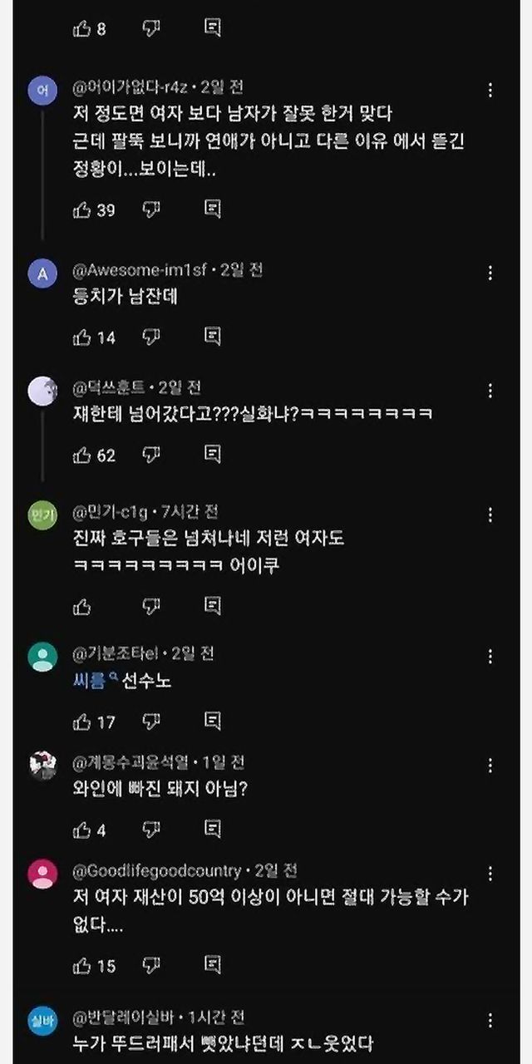Open the @Awesome-im1sf profile avatar

coord(42,273)
